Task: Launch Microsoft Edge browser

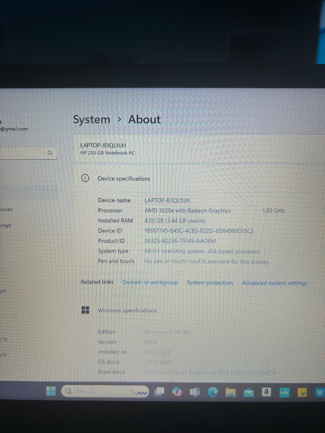Action: [x=213, y=392]
